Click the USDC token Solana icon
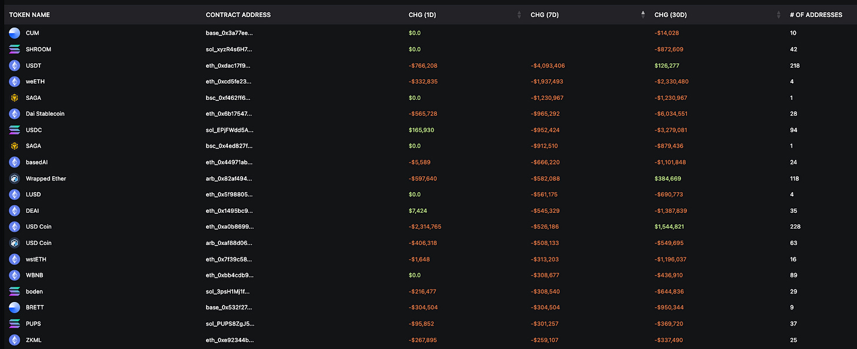Viewport: 857px width, 349px height. pos(14,130)
